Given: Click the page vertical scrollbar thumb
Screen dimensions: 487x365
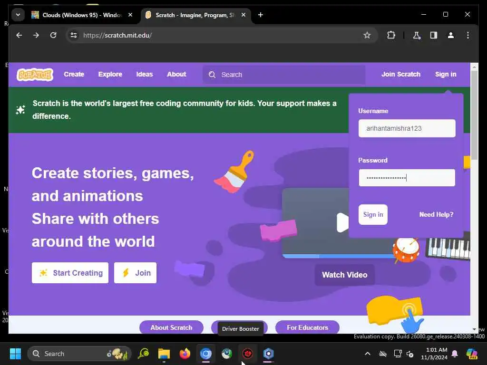Looking at the screenshot, I should click(x=474, y=115).
